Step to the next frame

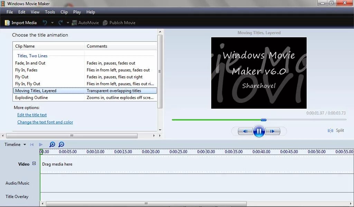click(x=272, y=131)
